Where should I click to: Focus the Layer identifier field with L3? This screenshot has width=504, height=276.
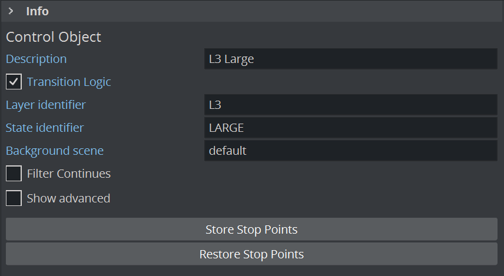coord(350,105)
